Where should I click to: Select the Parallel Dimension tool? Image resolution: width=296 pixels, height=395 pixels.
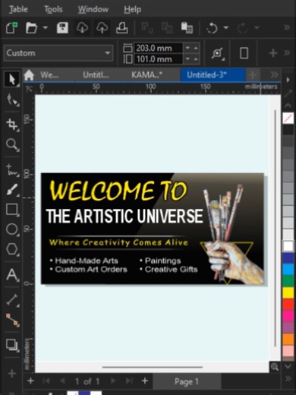[12, 299]
